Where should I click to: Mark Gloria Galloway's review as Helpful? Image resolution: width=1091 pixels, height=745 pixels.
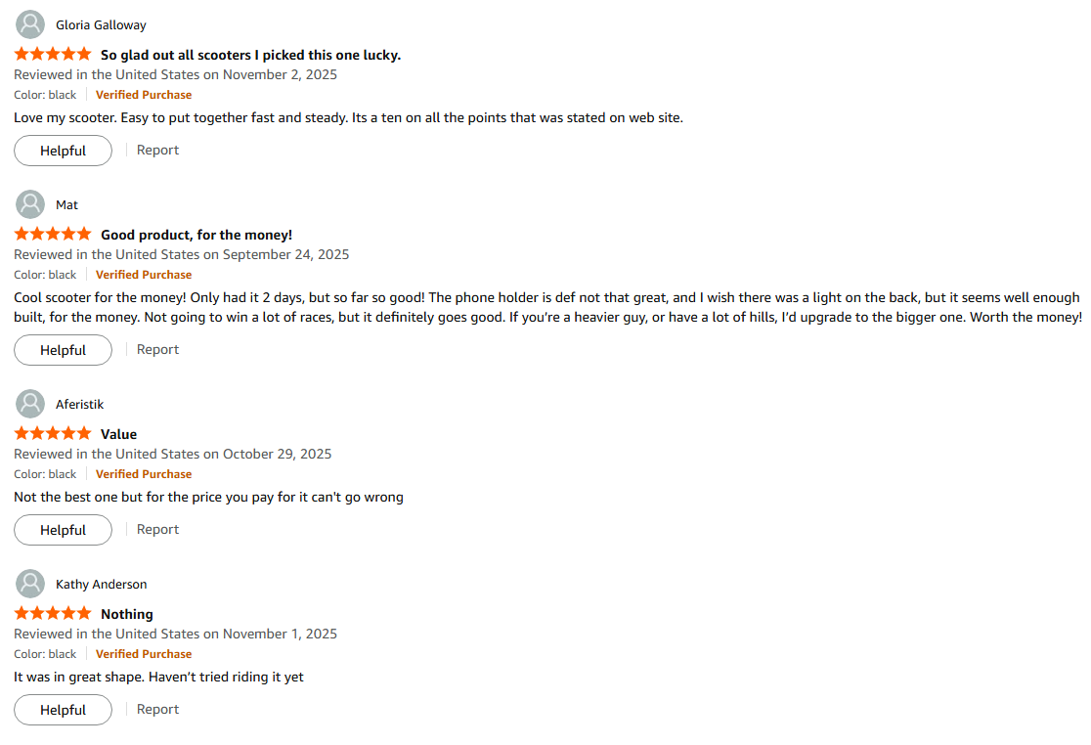[x=63, y=151]
